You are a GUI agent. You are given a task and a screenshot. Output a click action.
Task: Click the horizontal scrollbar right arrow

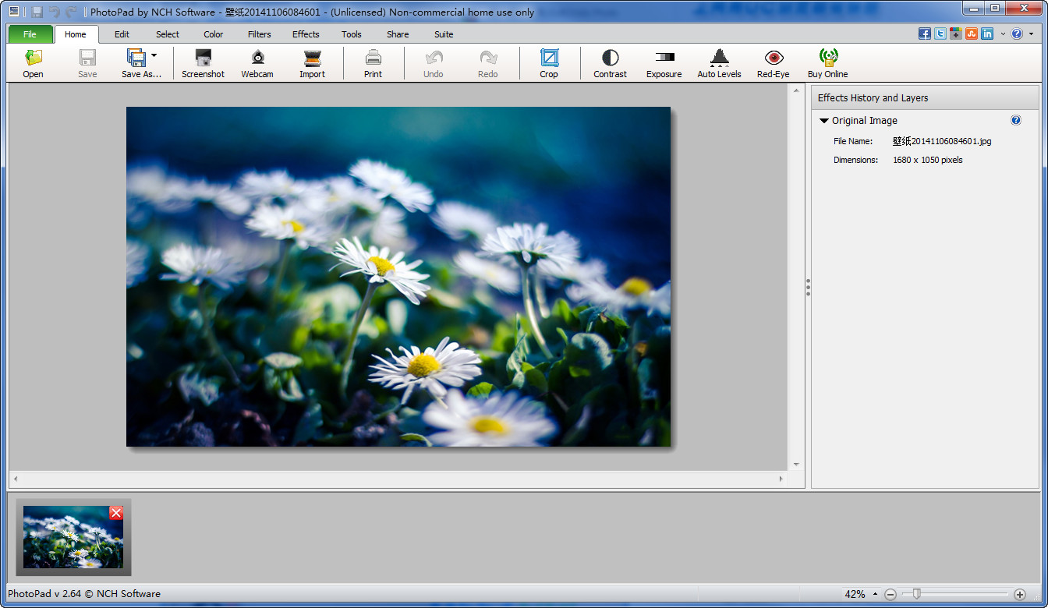click(782, 479)
